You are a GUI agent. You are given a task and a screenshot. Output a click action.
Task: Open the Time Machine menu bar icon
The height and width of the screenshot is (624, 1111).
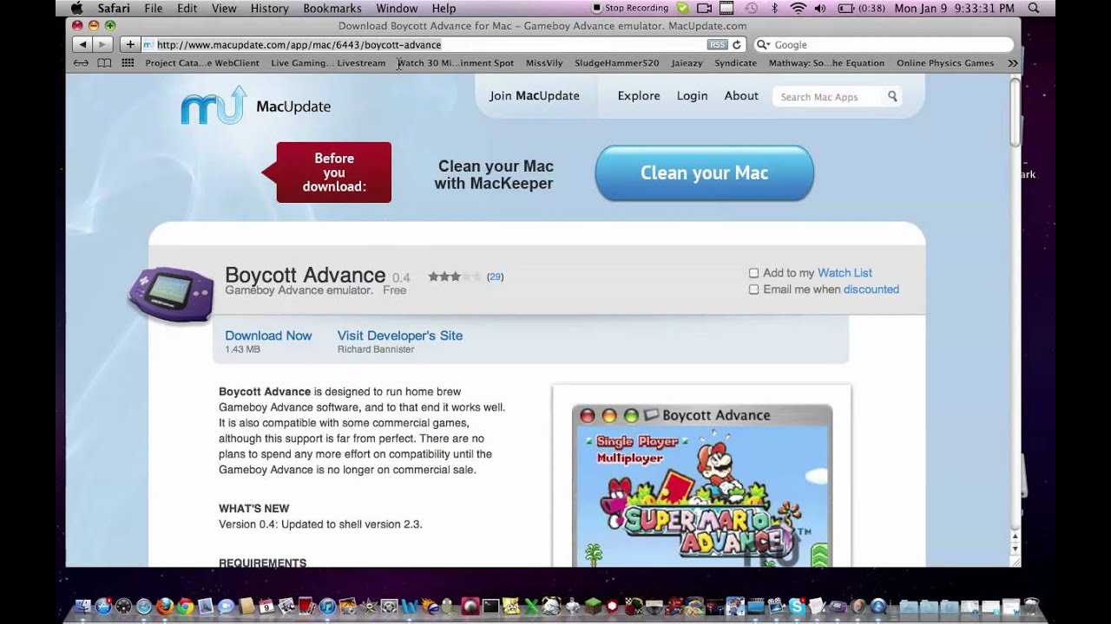(751, 9)
